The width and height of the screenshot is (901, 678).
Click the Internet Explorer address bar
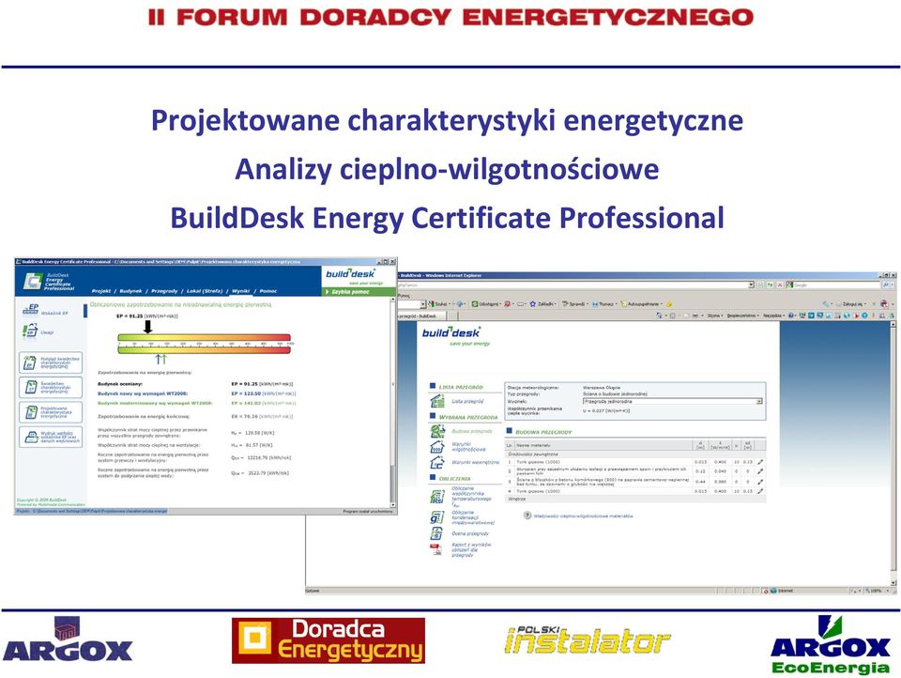click(x=575, y=285)
